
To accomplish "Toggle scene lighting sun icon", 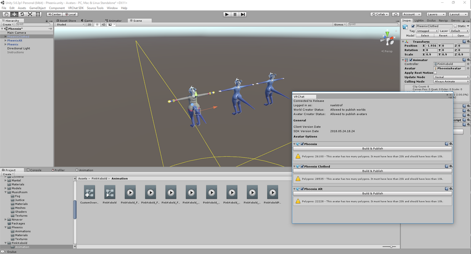I will point(97,25).
